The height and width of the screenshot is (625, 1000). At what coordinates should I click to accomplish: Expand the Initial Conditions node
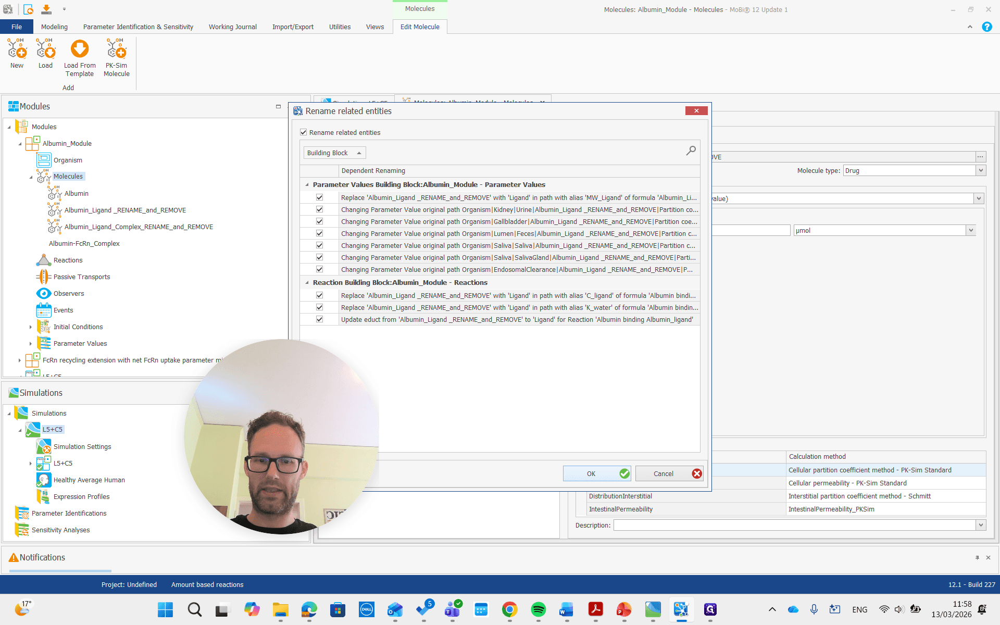pos(31,327)
